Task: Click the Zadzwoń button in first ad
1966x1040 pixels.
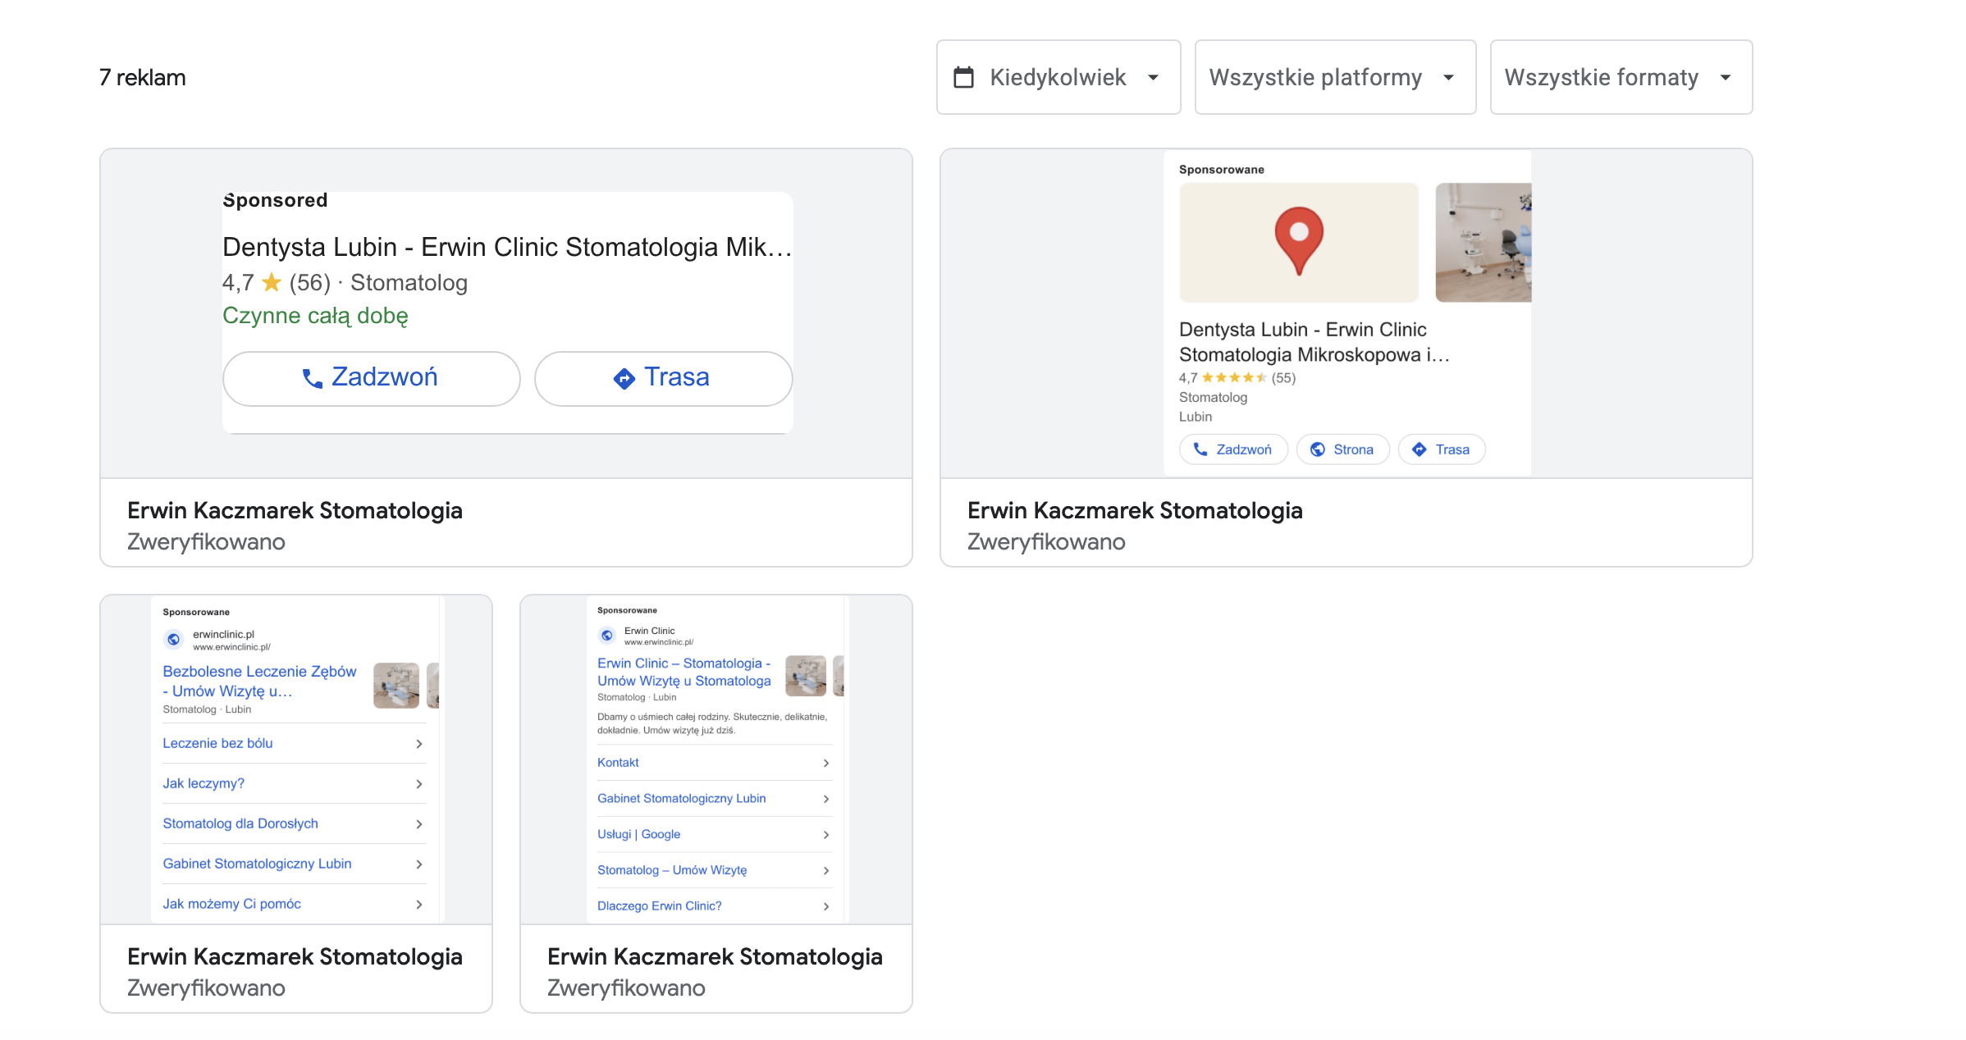Action: point(371,378)
